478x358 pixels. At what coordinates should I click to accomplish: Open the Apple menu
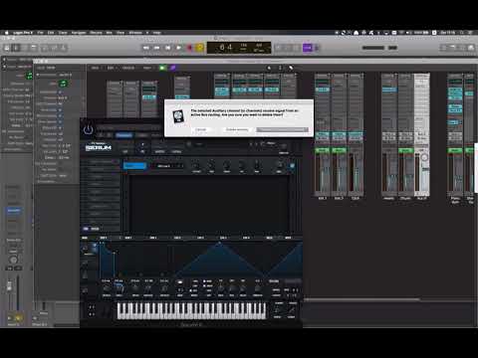pyautogui.click(x=6, y=33)
